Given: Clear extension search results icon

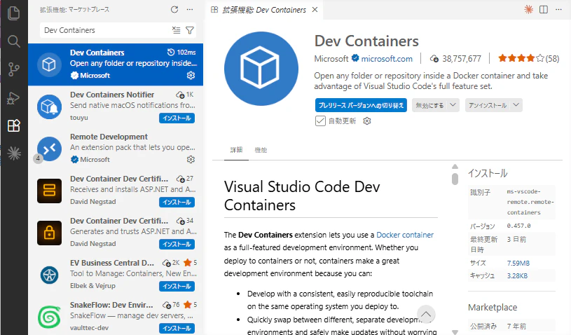Looking at the screenshot, I should pos(177,30).
